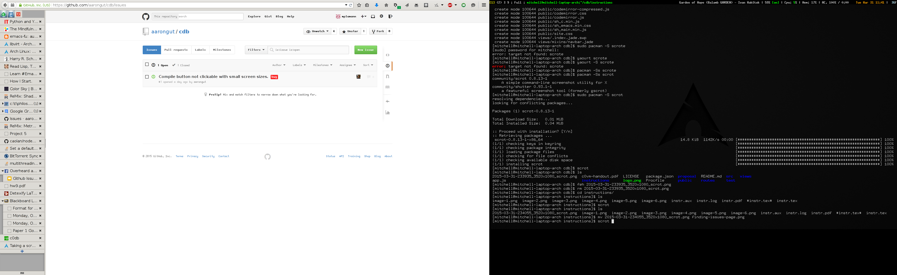Open the Graphs bar-chart sidebar icon
The image size is (897, 275).
(x=388, y=113)
